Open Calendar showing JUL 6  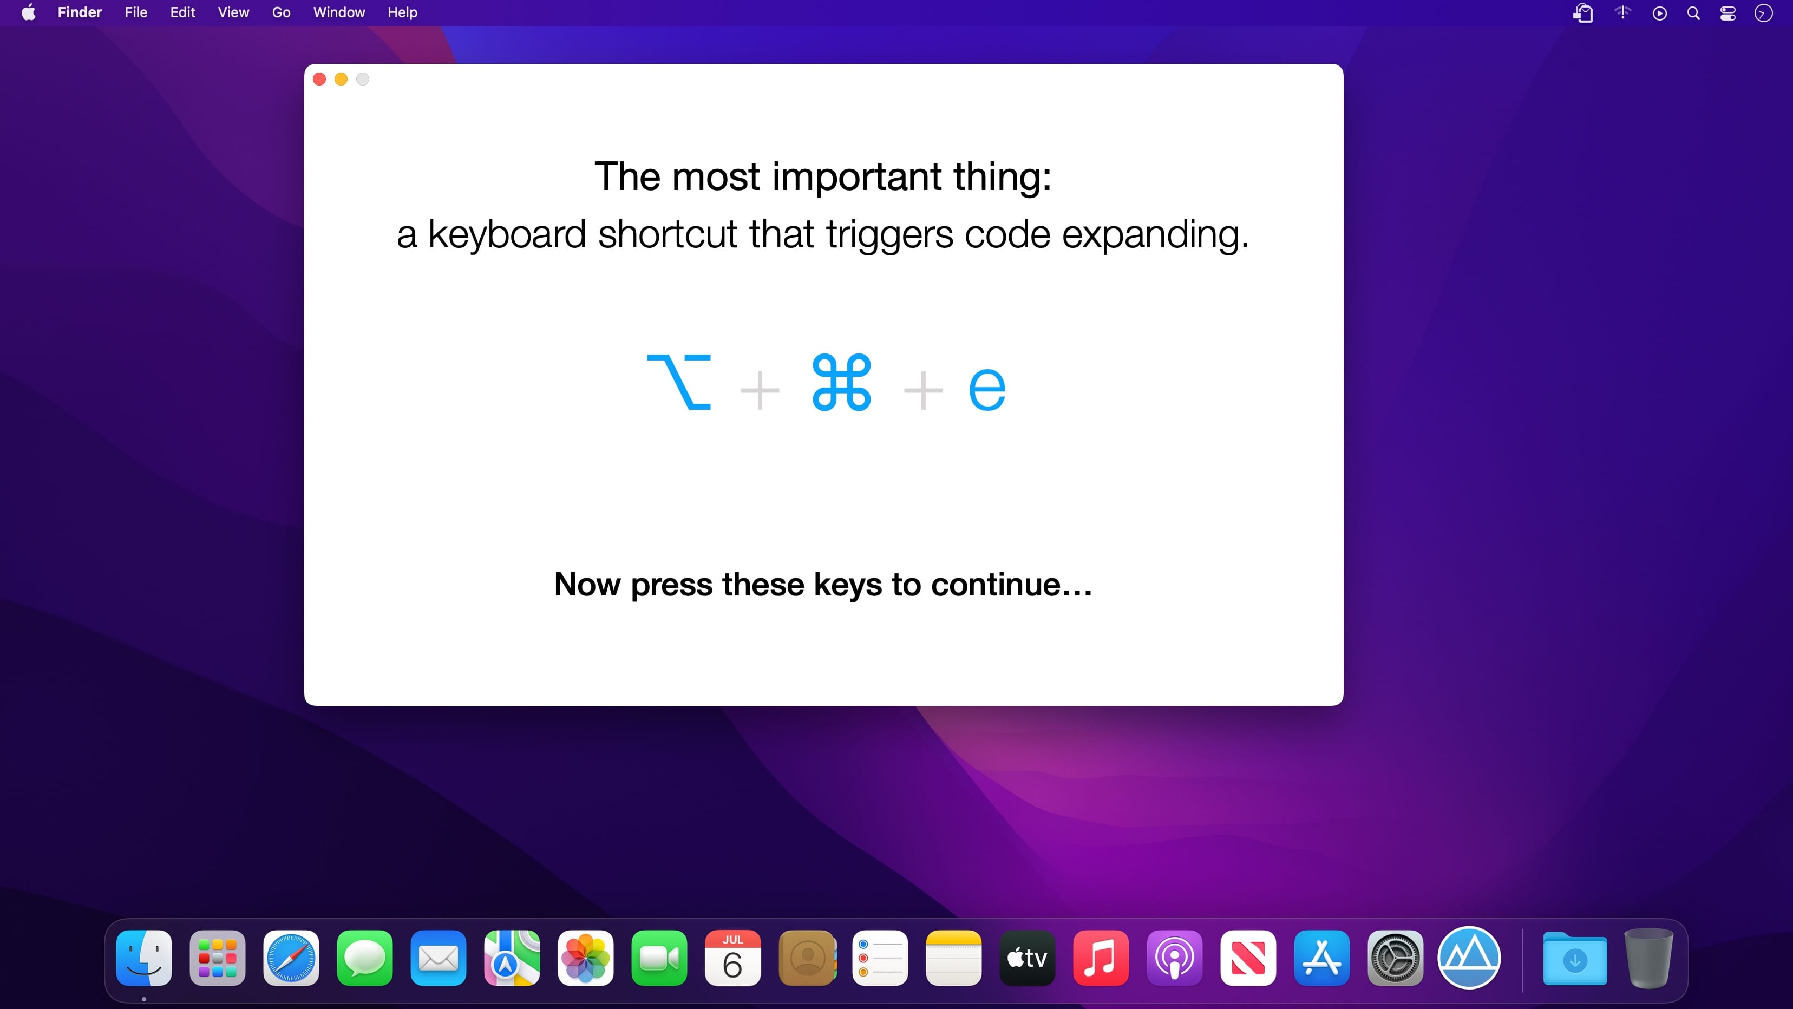click(x=733, y=958)
